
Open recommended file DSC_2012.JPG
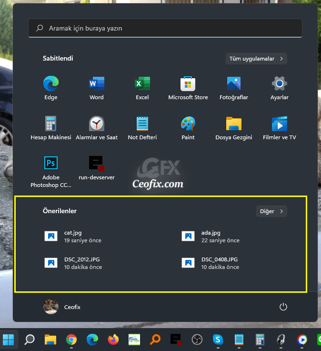click(x=73, y=263)
